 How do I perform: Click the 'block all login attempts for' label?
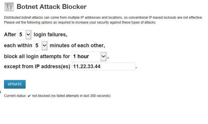(37, 56)
